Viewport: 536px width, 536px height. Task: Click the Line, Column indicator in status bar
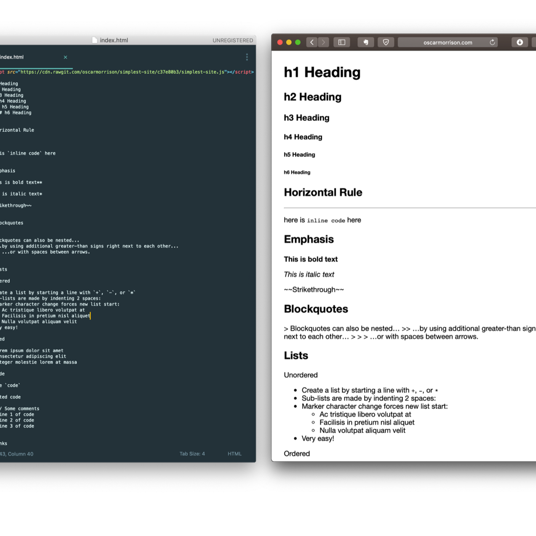coord(17,454)
